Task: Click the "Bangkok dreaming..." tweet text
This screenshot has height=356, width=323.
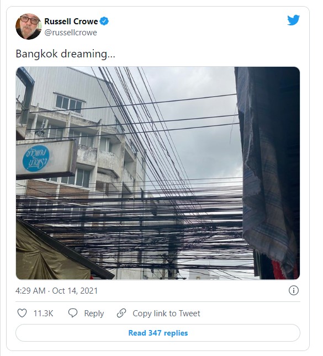Action: [x=65, y=54]
